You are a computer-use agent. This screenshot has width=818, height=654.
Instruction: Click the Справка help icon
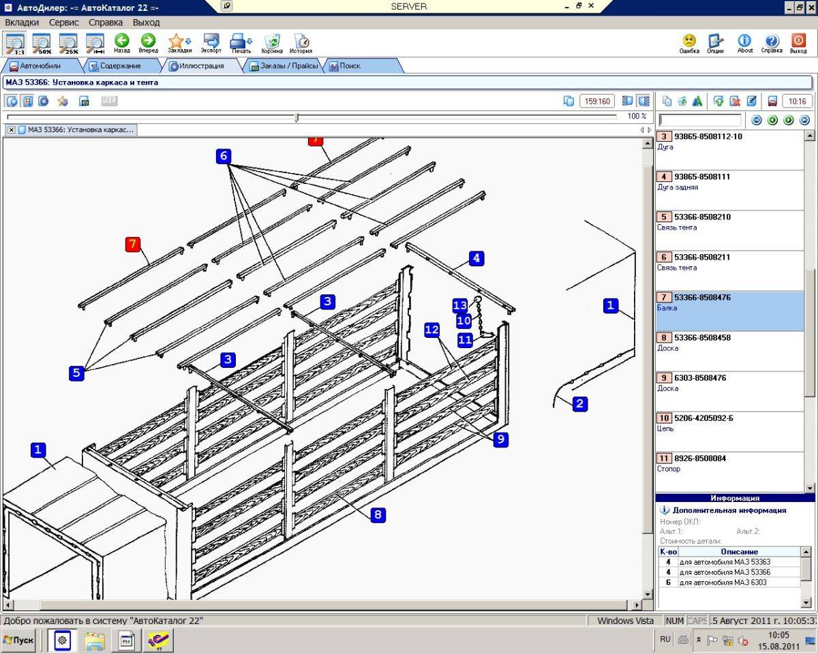772,43
